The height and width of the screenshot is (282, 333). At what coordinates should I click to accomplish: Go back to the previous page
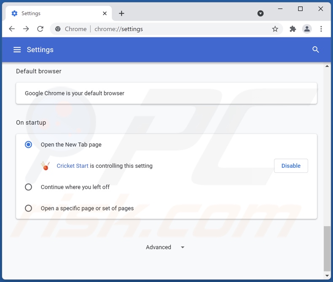(12, 29)
